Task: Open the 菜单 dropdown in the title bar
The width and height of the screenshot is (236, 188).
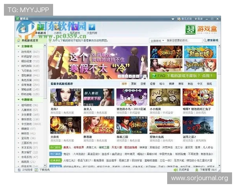Action: (x=199, y=19)
